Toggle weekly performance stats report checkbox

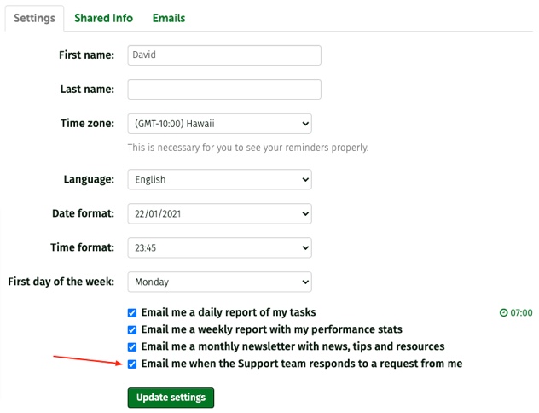coord(132,329)
